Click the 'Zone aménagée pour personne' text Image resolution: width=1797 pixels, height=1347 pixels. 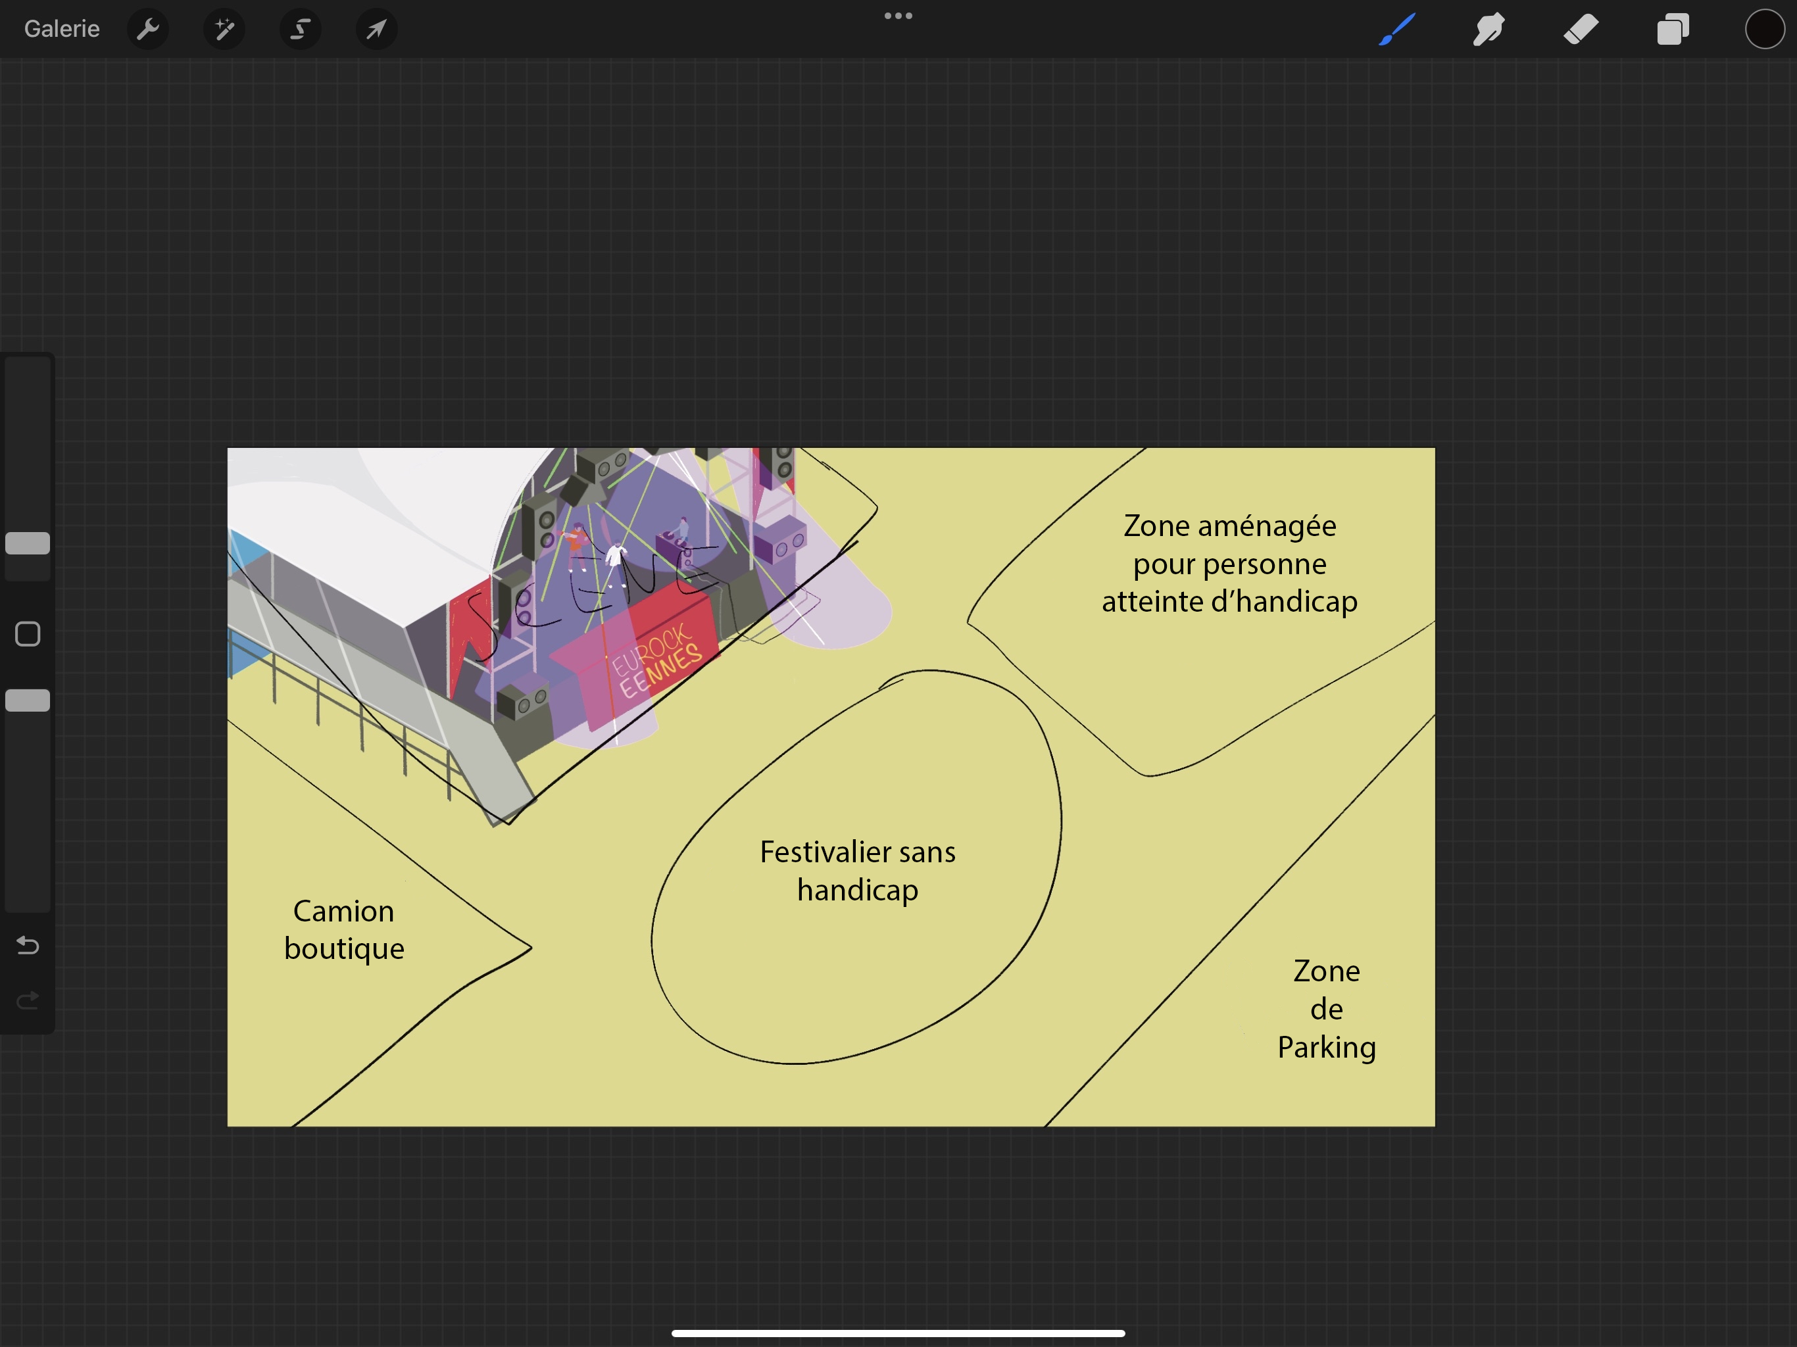click(x=1230, y=545)
